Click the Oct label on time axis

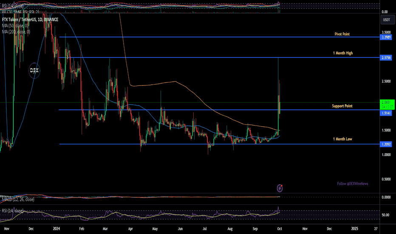pos(280,229)
